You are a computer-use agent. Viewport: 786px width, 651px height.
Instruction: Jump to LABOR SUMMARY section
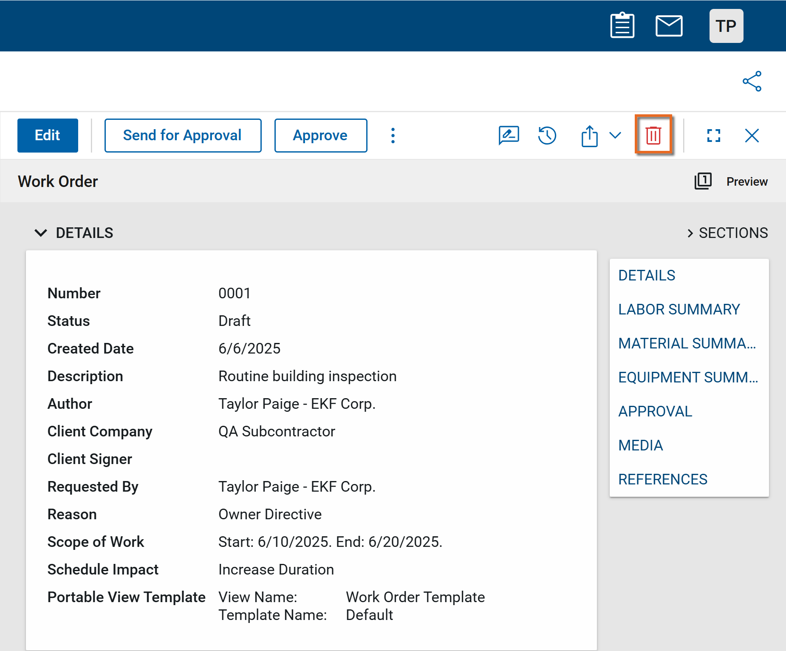[679, 309]
